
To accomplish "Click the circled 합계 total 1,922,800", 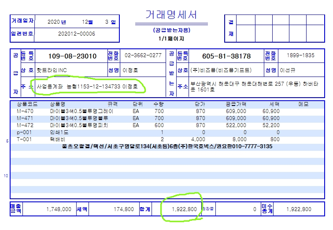I will [181, 209].
